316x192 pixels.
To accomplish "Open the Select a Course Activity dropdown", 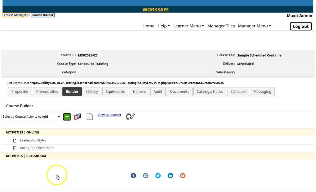I will tap(31, 117).
